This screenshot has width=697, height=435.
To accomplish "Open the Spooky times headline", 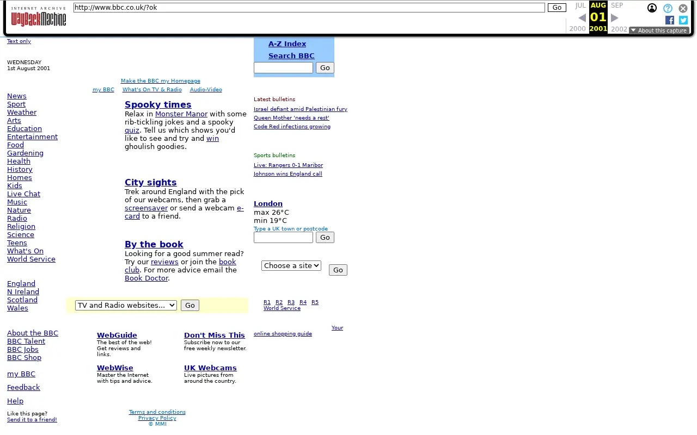I will pos(158,104).
